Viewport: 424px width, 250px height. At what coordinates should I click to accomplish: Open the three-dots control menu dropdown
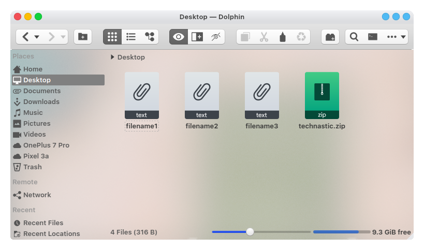coord(397,37)
